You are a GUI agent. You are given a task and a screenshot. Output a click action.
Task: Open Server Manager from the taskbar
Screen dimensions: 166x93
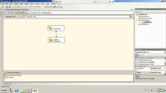coord(11,90)
